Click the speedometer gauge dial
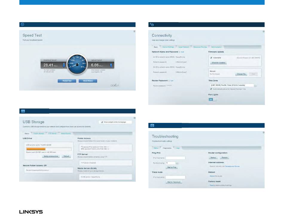The image size is (284, 220). point(77,64)
